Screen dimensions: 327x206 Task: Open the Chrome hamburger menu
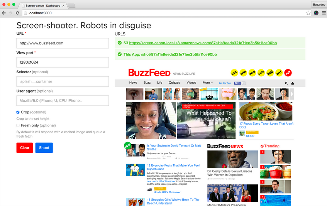coord(324,13)
